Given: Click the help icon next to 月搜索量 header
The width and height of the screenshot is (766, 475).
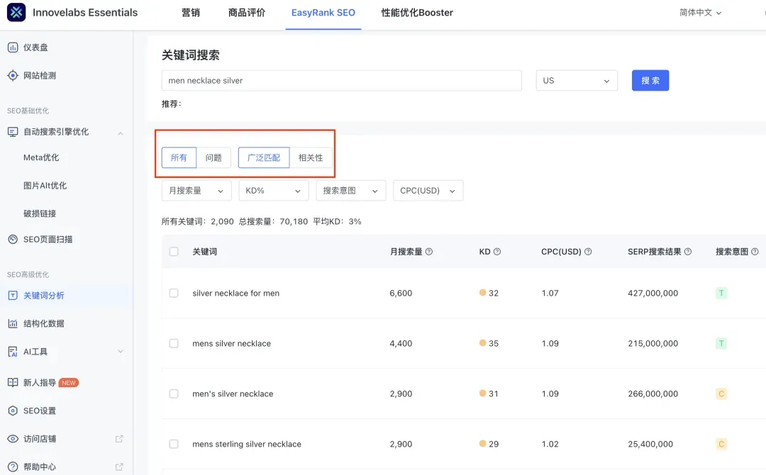Looking at the screenshot, I should tap(429, 252).
